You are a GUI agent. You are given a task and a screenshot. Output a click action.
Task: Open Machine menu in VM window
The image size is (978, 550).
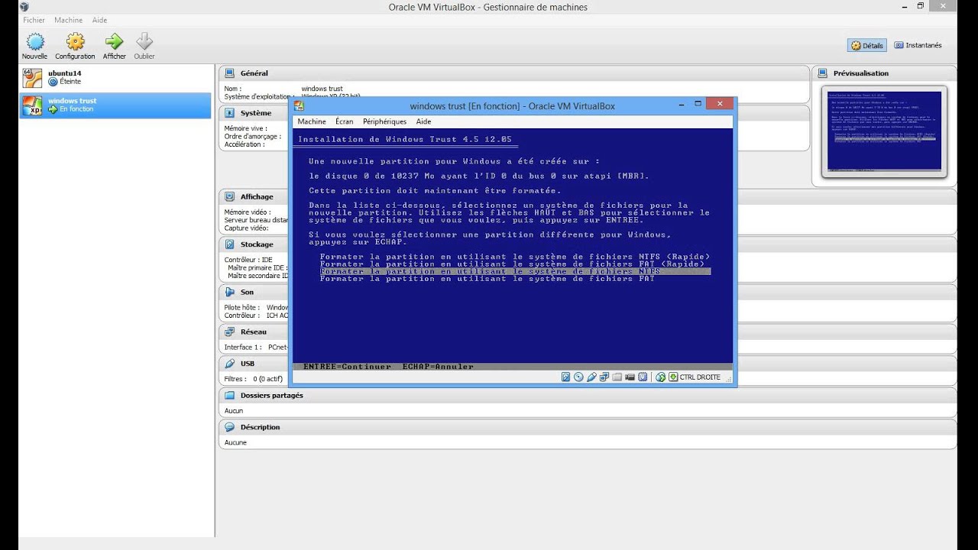(x=312, y=121)
